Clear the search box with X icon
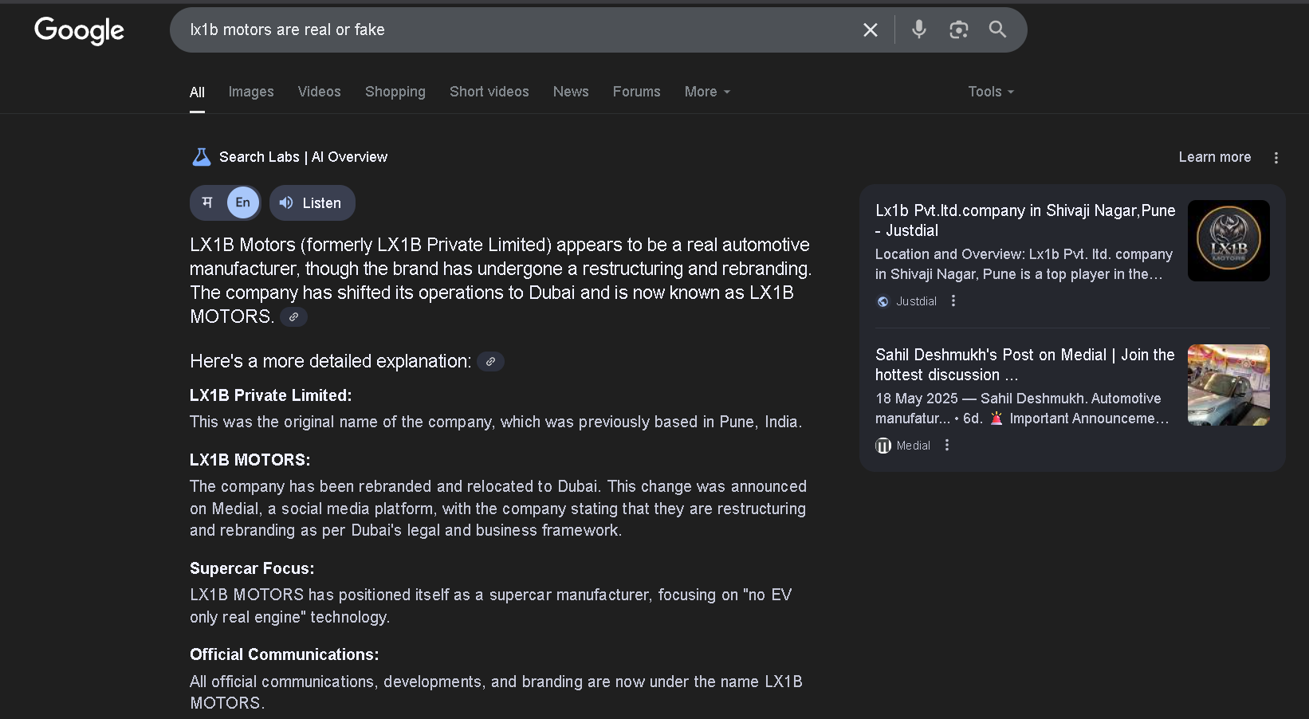The width and height of the screenshot is (1309, 719). point(870,30)
